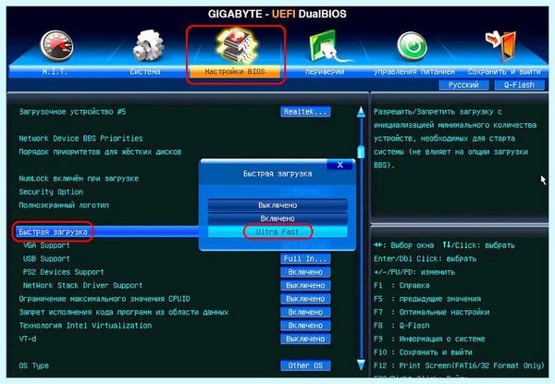This screenshot has width=555, height=384.
Task: Click the Русский language button
Action: click(463, 85)
